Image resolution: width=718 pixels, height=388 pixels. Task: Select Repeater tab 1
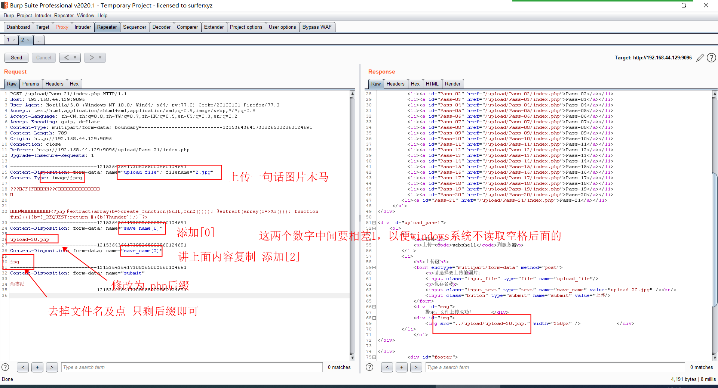pos(8,40)
